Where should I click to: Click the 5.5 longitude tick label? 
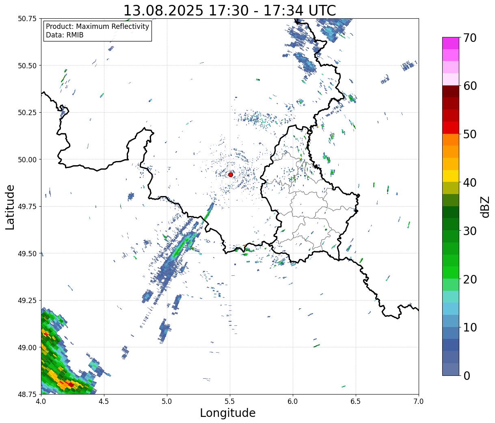(230, 401)
